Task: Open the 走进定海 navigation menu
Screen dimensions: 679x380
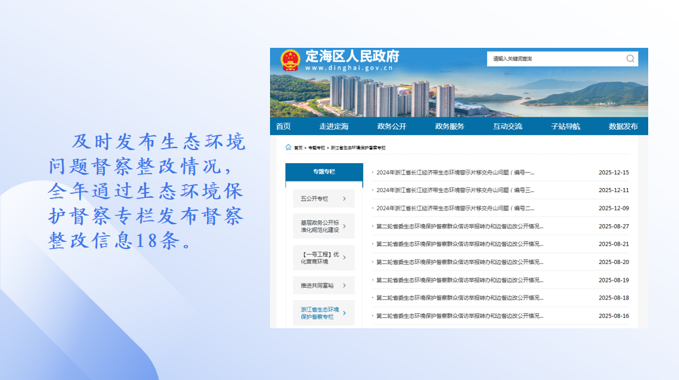Action: (x=334, y=126)
